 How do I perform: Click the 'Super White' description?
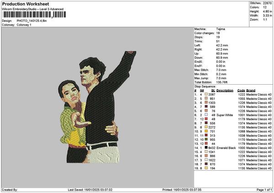(225, 115)
